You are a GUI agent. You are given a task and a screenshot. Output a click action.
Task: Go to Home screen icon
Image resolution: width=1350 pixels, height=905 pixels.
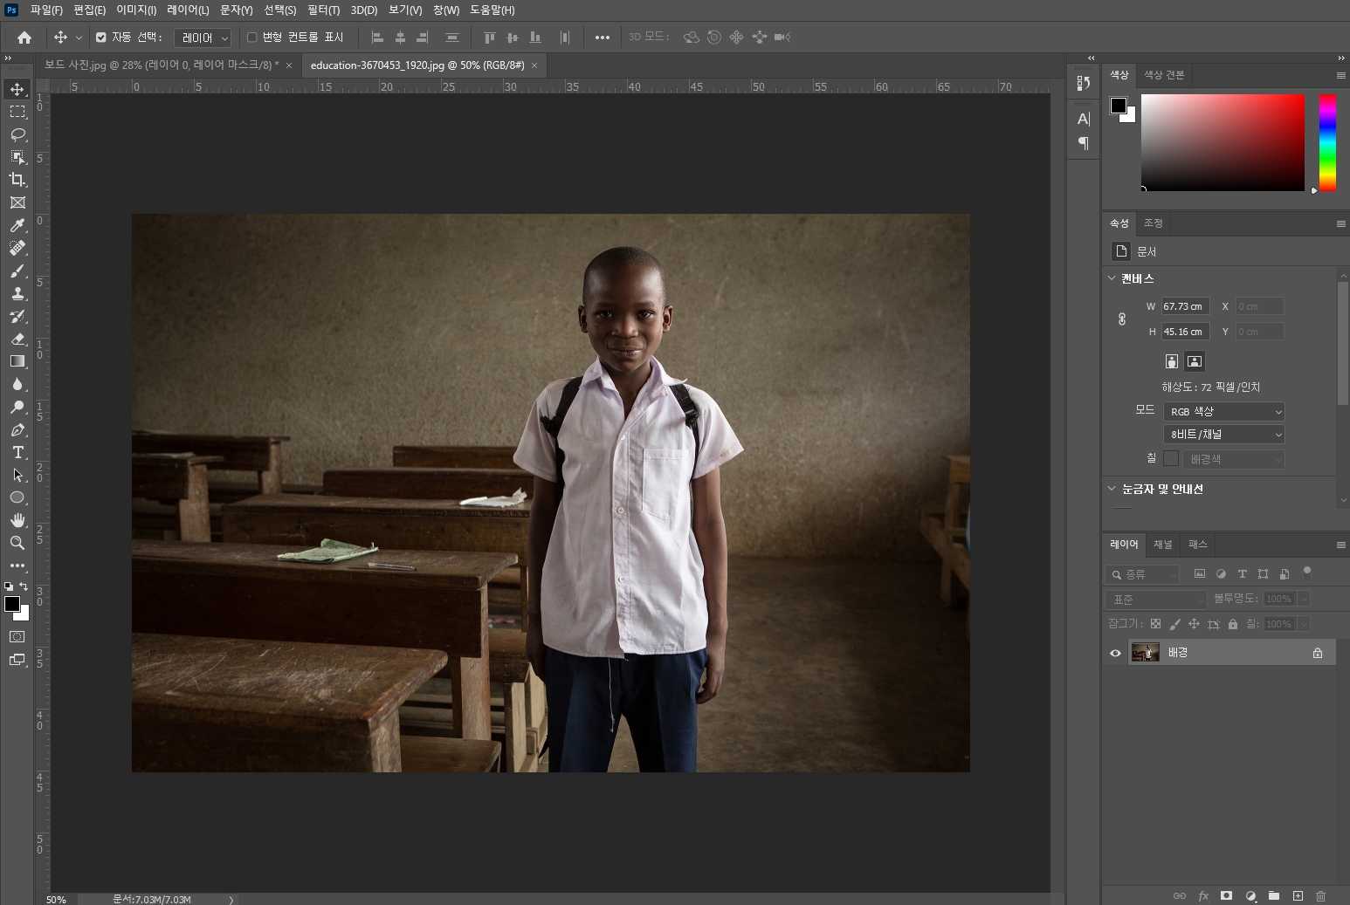pyautogui.click(x=24, y=38)
